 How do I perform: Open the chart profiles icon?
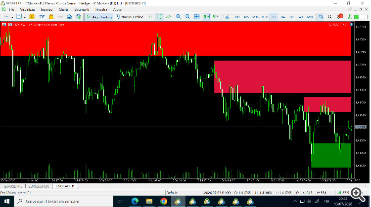pyautogui.click(x=19, y=17)
